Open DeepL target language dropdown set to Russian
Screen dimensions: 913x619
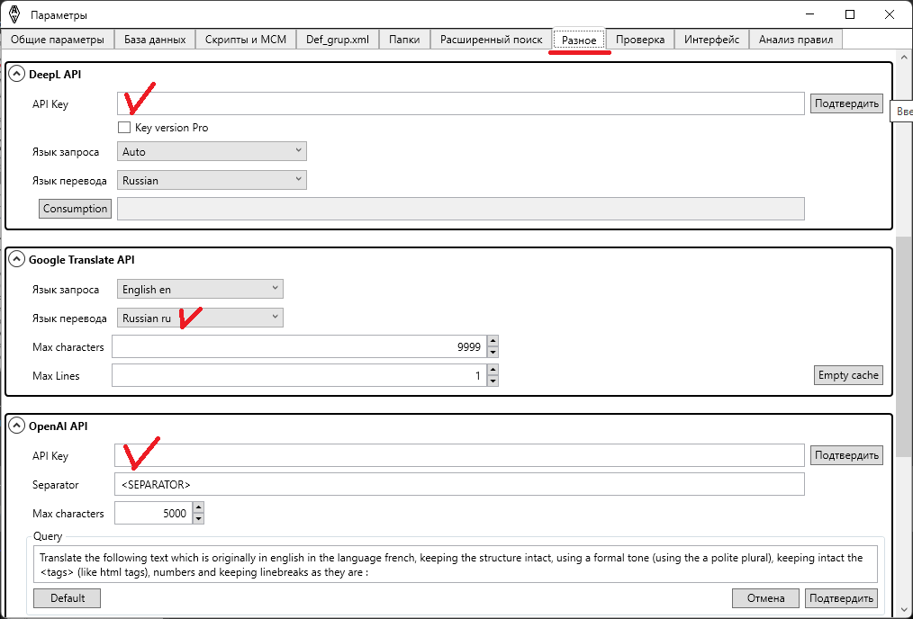click(212, 180)
